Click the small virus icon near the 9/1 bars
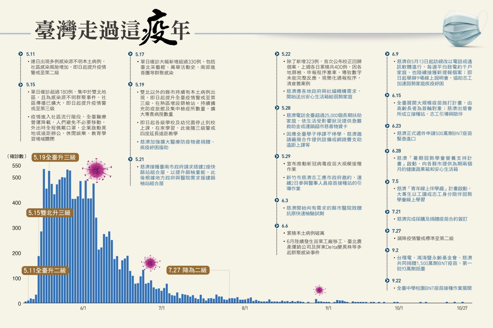Screen dimensions: 493x328 pos(320,290)
